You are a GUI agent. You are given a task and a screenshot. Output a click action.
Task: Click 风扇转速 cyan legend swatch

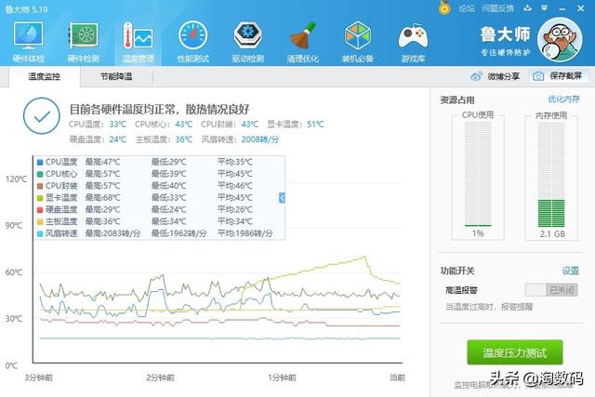click(x=40, y=233)
